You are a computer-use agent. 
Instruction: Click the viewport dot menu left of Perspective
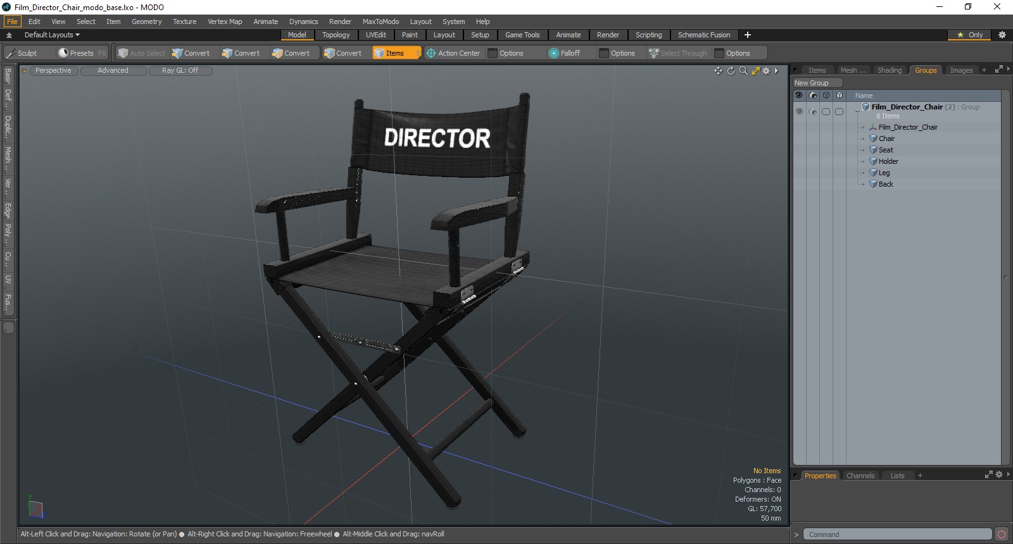[24, 71]
